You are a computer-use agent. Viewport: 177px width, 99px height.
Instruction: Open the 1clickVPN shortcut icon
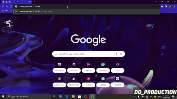pyautogui.click(x=74, y=64)
